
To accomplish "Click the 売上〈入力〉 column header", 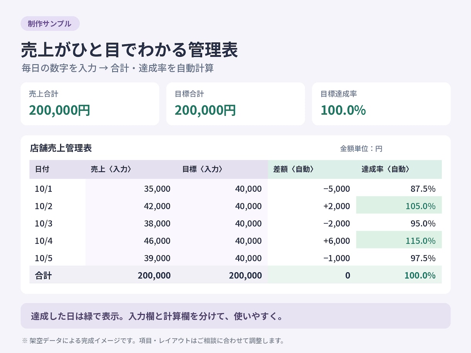I will point(131,169).
